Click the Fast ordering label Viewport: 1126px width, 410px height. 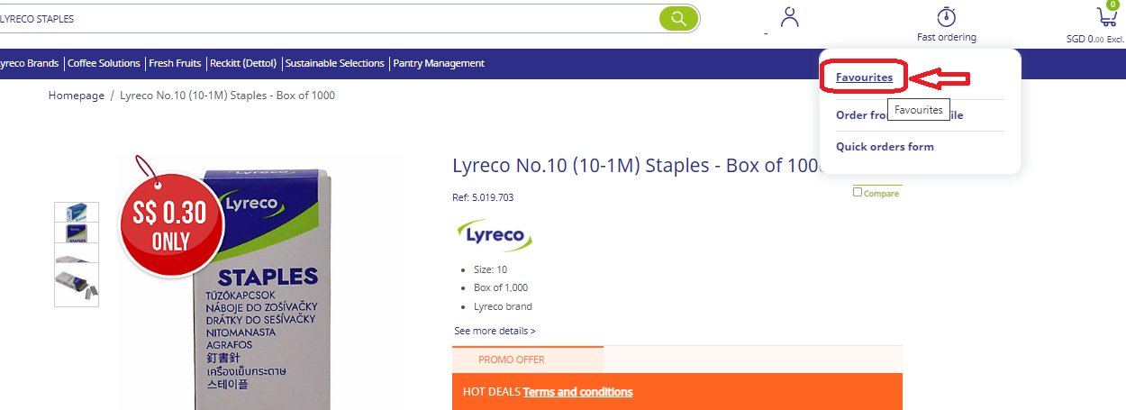[947, 37]
